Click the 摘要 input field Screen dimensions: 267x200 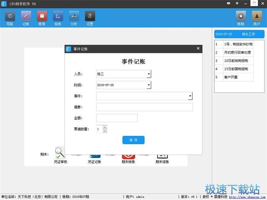click(145, 107)
